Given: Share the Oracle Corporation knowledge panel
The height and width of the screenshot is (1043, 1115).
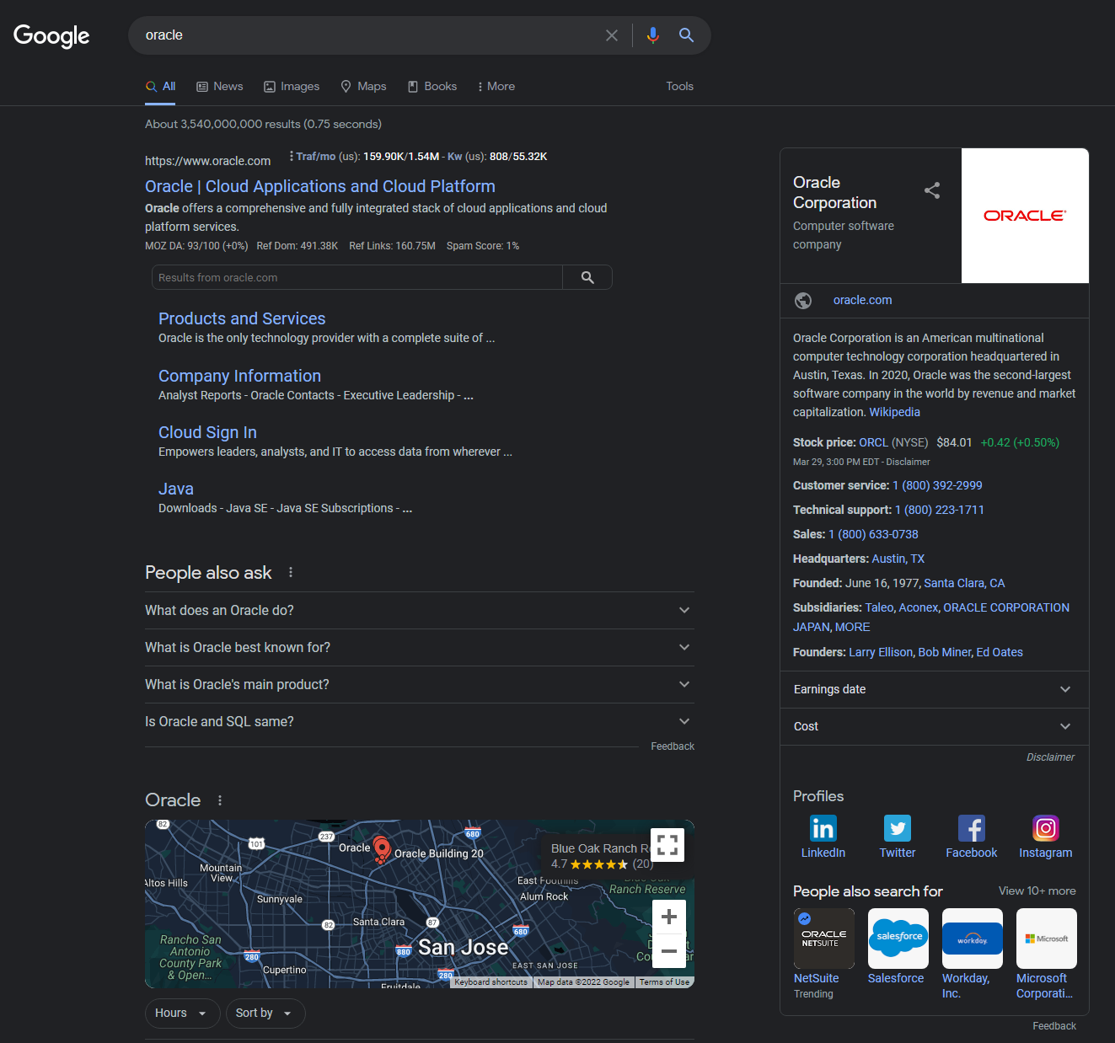Looking at the screenshot, I should tap(932, 190).
